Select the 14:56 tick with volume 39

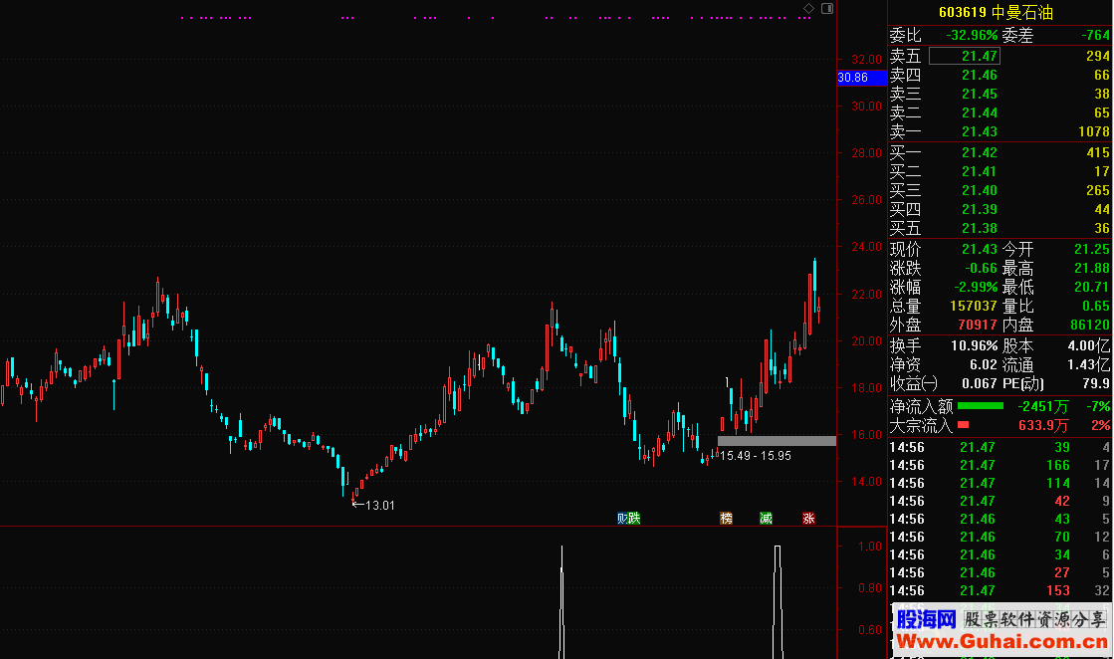pyautogui.click(x=1000, y=447)
